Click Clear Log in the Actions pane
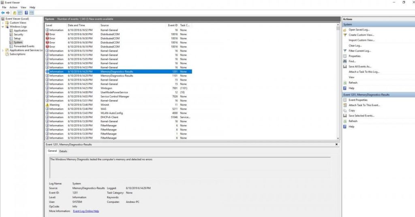Viewport: 415px width, 217px height. pos(355,45)
